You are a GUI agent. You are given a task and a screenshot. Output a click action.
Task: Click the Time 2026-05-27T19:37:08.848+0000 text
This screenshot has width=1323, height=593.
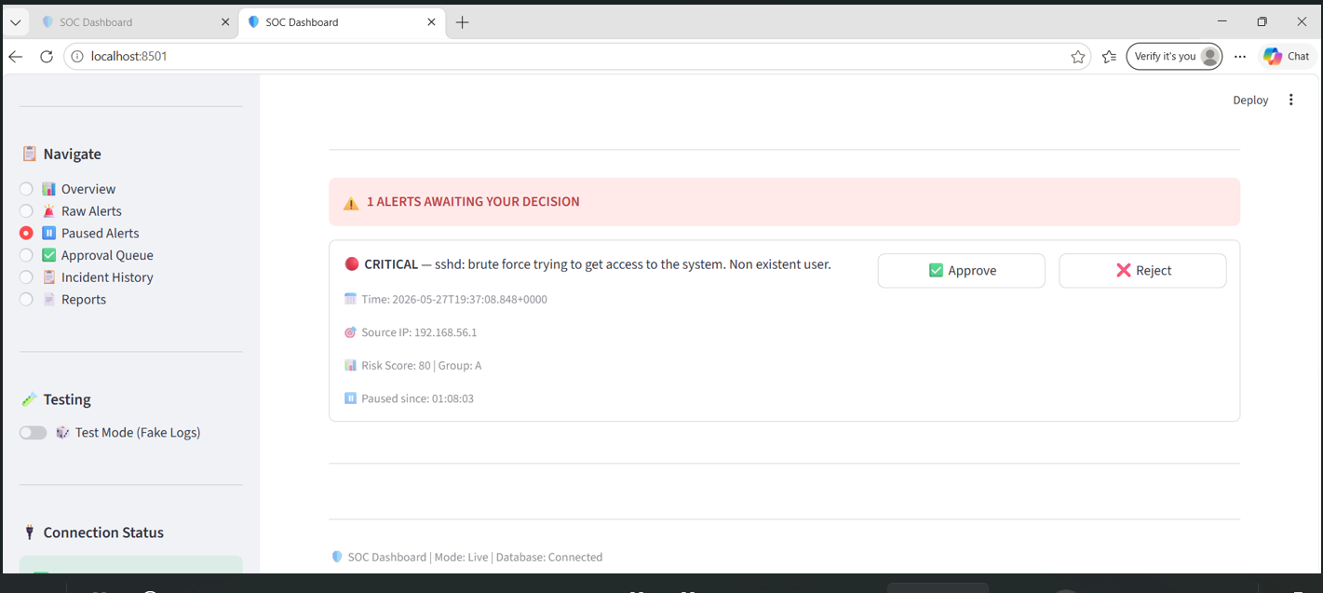coord(454,299)
